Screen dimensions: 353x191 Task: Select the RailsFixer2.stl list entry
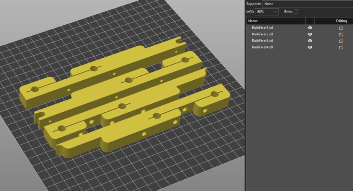click(262, 34)
